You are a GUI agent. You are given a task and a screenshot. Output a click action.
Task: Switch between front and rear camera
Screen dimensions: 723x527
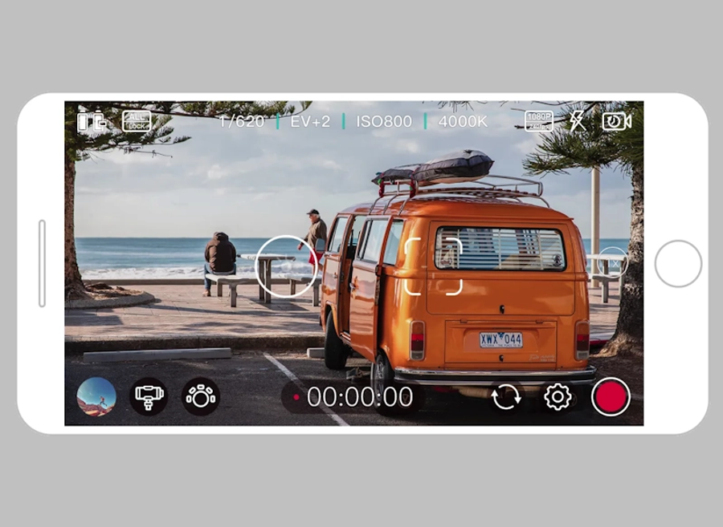click(x=506, y=397)
